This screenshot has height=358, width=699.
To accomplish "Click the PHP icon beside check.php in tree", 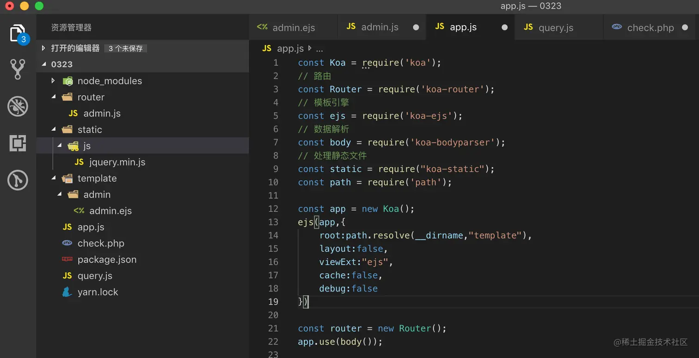I will 67,243.
